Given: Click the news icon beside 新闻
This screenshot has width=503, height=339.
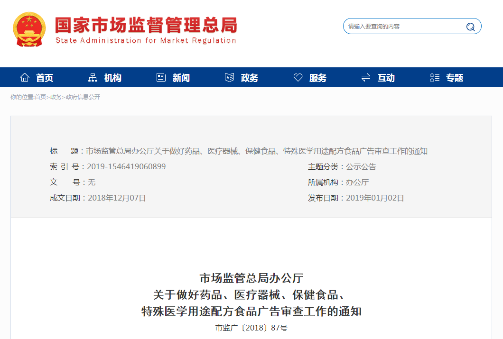Looking at the screenshot, I should [x=161, y=77].
